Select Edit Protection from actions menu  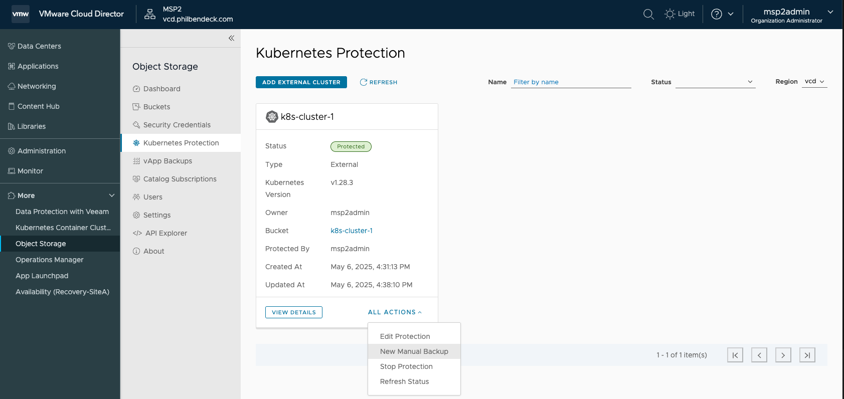414,336
